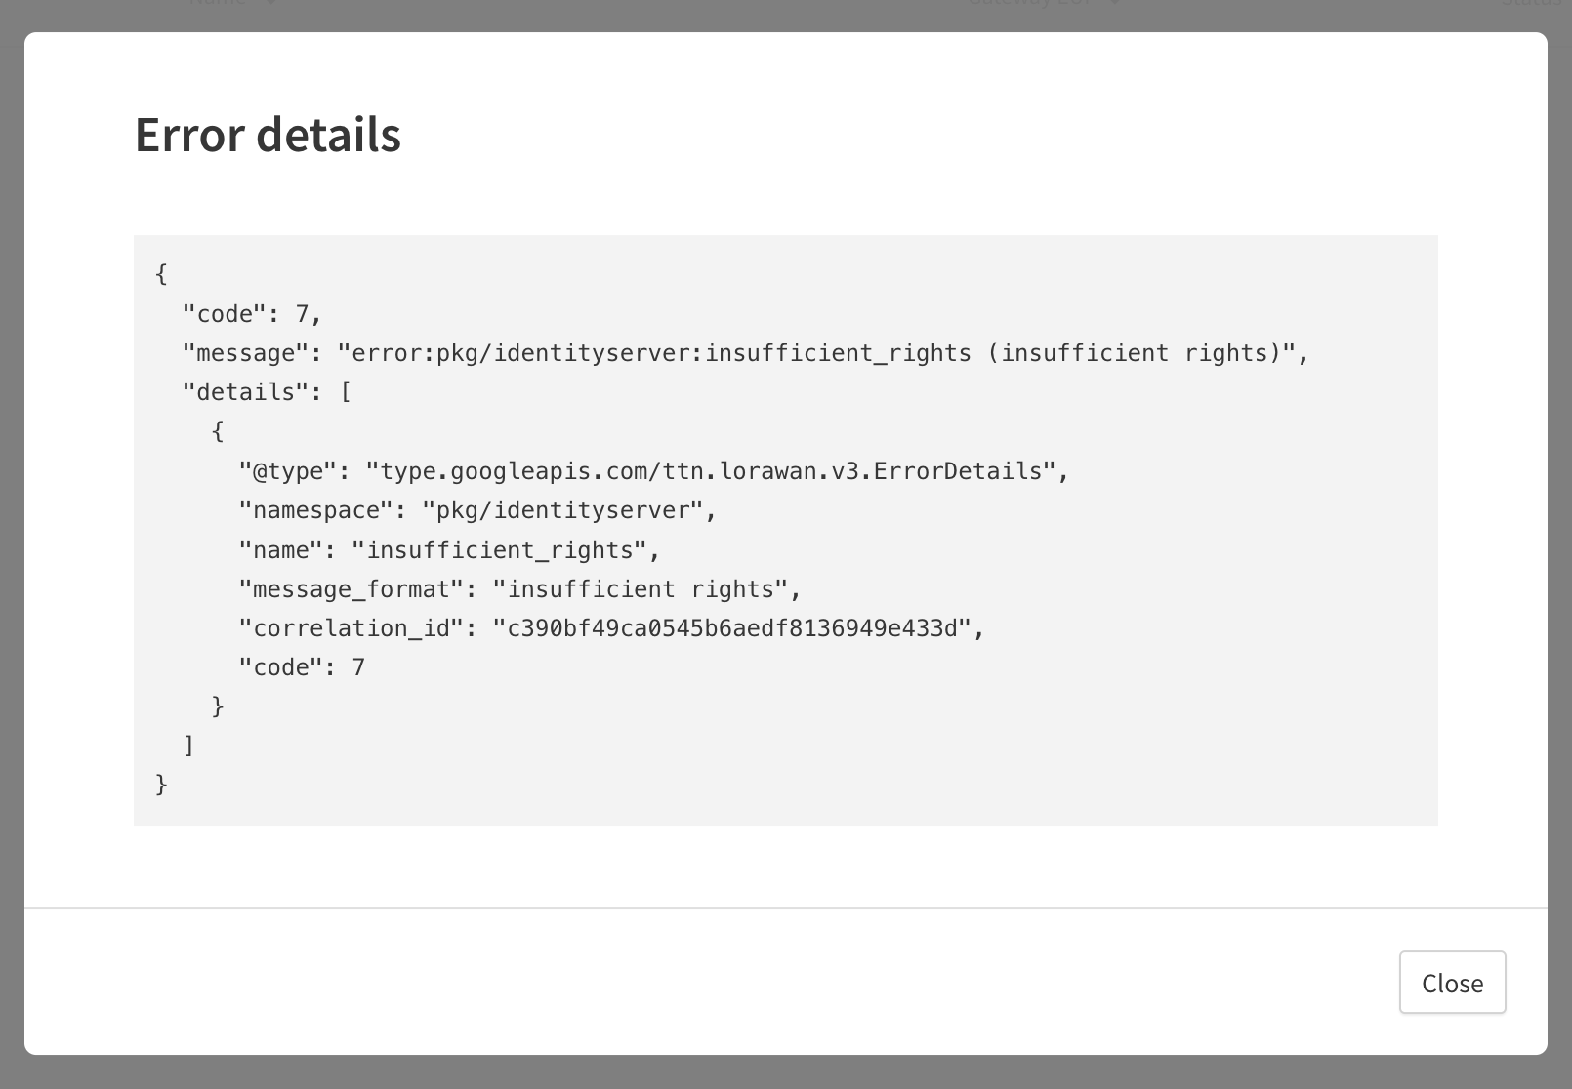Click the nested "code": 7 line
This screenshot has width=1572, height=1089.
302,667
